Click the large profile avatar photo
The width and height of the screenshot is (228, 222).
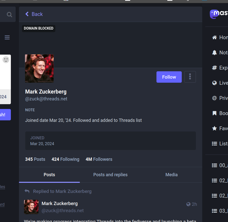(x=39, y=68)
